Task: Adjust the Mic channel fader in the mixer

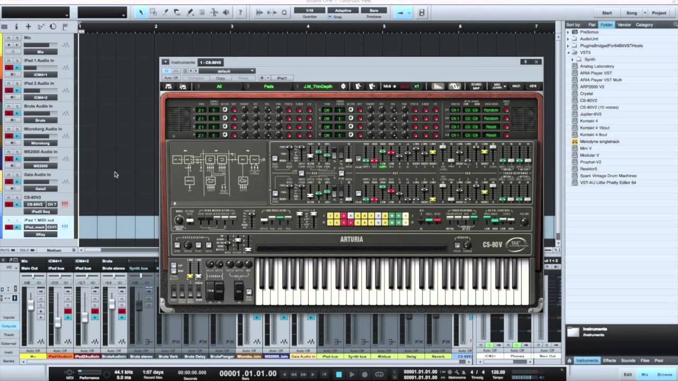Action: point(31,305)
